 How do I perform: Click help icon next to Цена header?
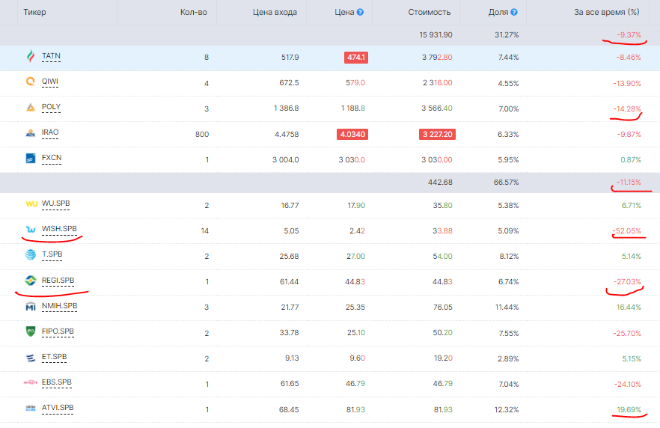pos(360,12)
